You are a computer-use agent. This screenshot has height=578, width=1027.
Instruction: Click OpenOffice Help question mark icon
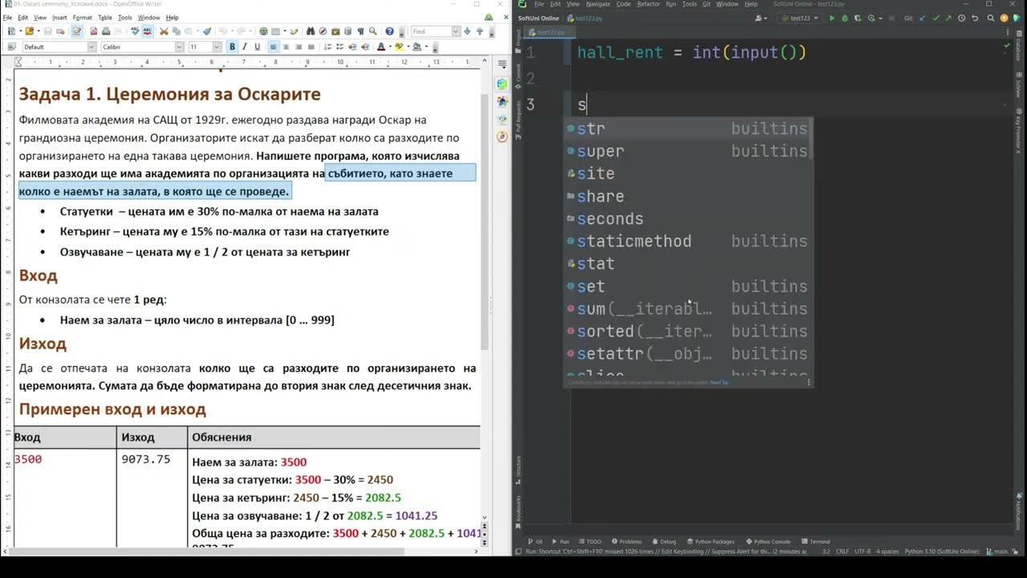389,31
